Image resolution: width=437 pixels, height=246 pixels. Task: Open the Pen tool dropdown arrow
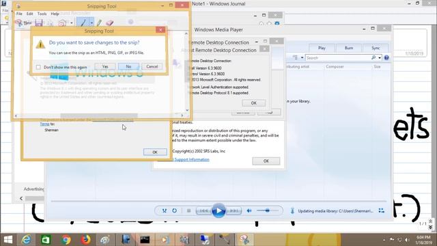(91, 23)
